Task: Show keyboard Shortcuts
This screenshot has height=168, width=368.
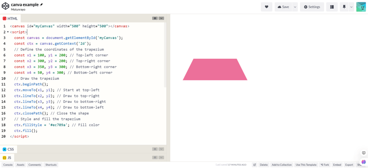Action: (51, 165)
